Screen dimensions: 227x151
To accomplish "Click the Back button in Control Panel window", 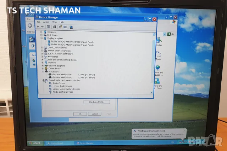I will [30, 25].
